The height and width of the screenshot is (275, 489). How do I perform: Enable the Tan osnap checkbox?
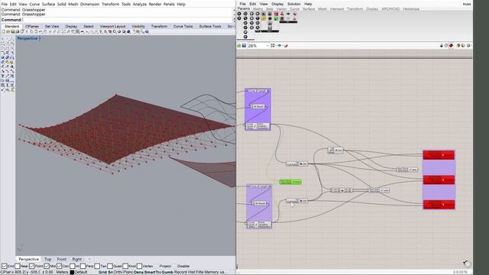97,266
